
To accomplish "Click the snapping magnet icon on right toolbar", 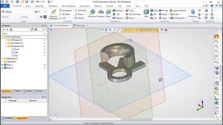I will pos(216,36).
